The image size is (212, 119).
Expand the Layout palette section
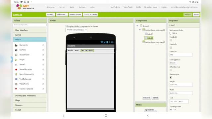click(x=30, y=35)
